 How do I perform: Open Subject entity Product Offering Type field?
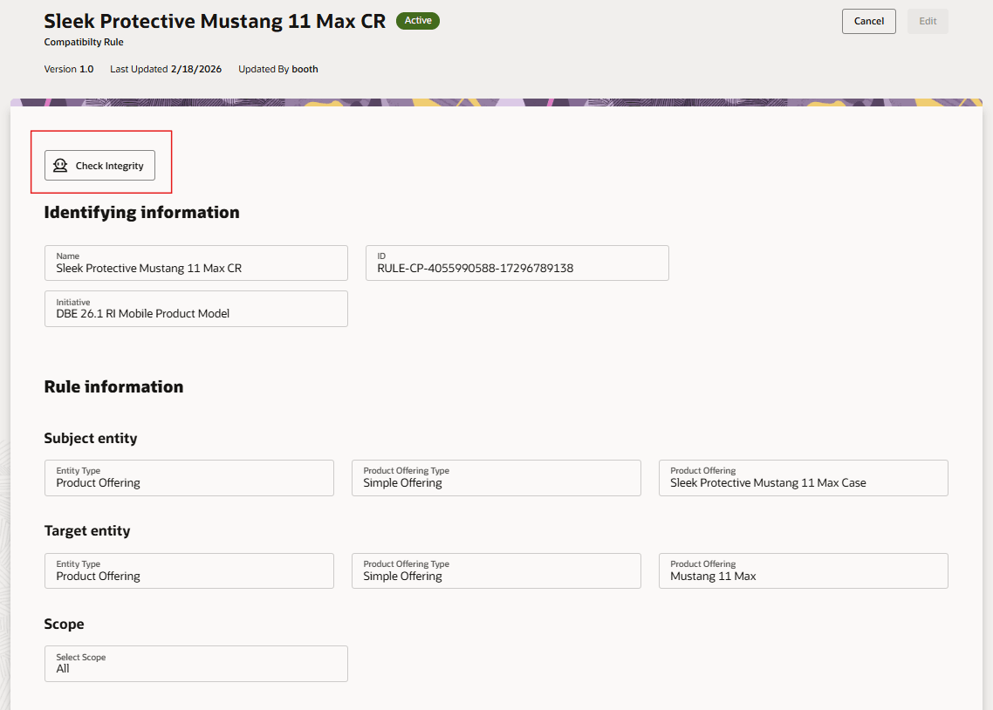click(x=496, y=478)
